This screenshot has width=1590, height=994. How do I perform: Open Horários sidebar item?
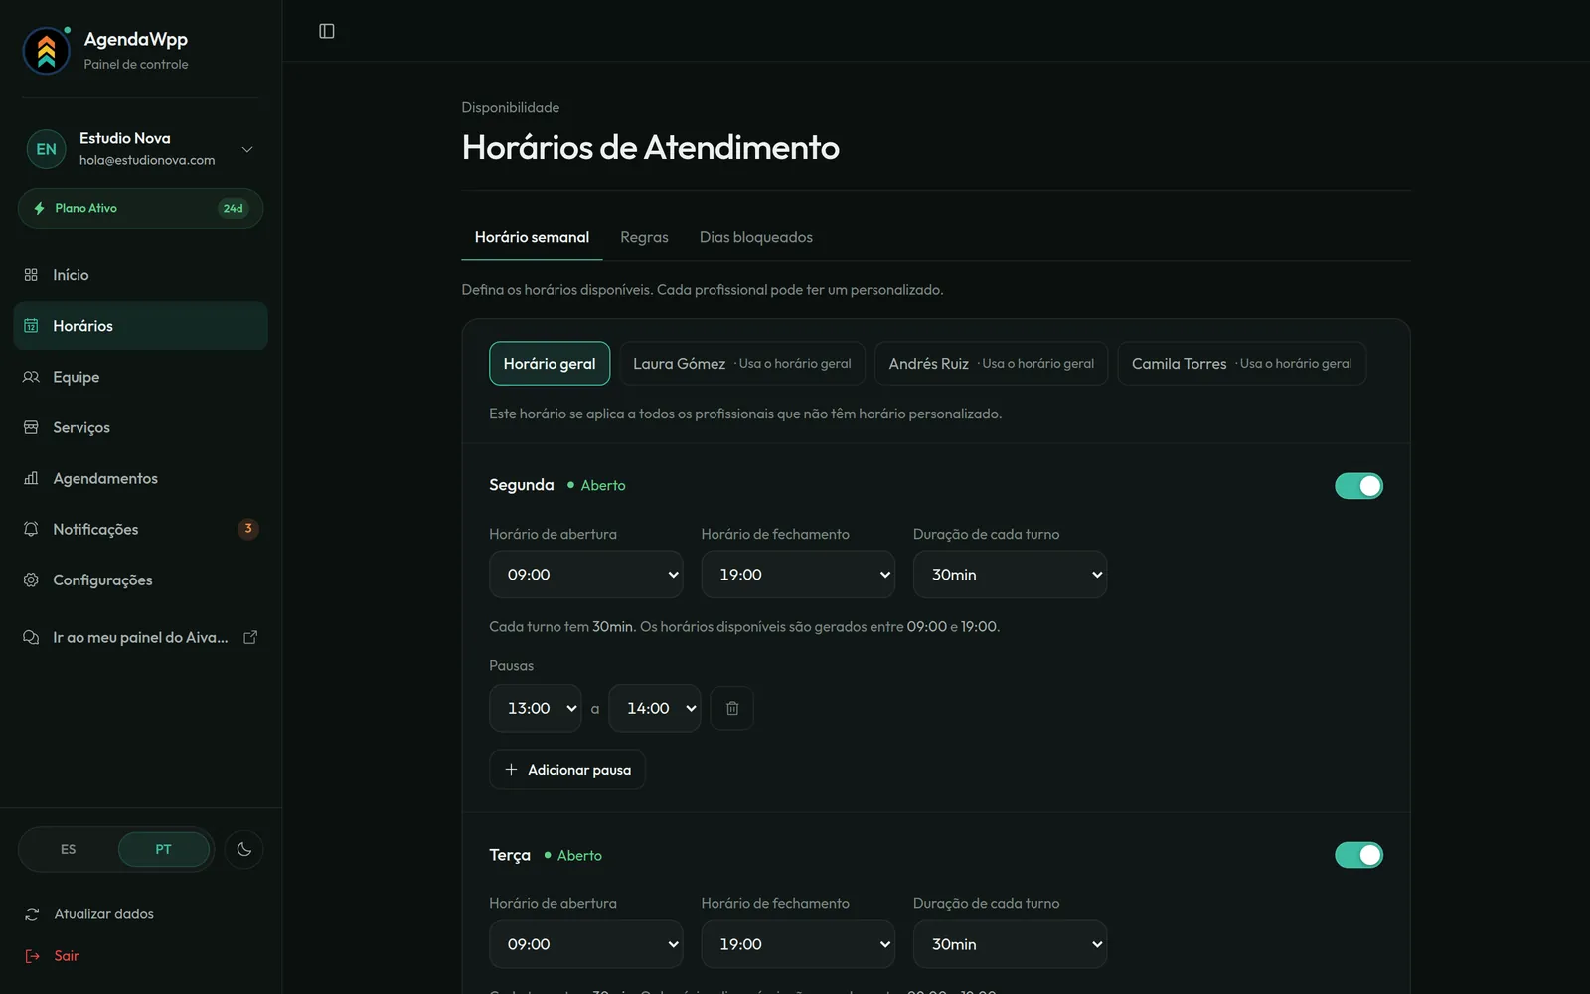tap(140, 326)
